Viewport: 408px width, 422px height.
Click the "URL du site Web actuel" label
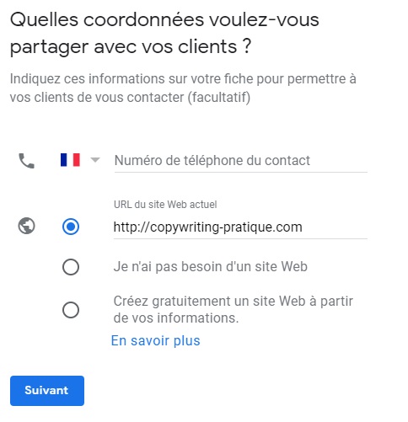[x=165, y=205]
